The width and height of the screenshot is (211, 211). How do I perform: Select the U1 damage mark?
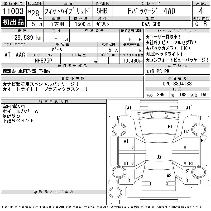coord(126,163)
